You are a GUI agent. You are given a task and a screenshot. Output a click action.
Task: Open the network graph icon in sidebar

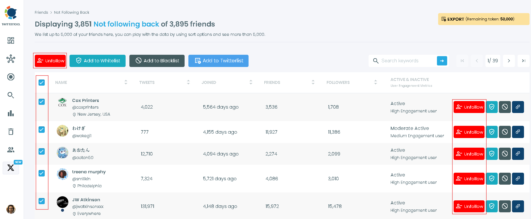[x=11, y=59]
